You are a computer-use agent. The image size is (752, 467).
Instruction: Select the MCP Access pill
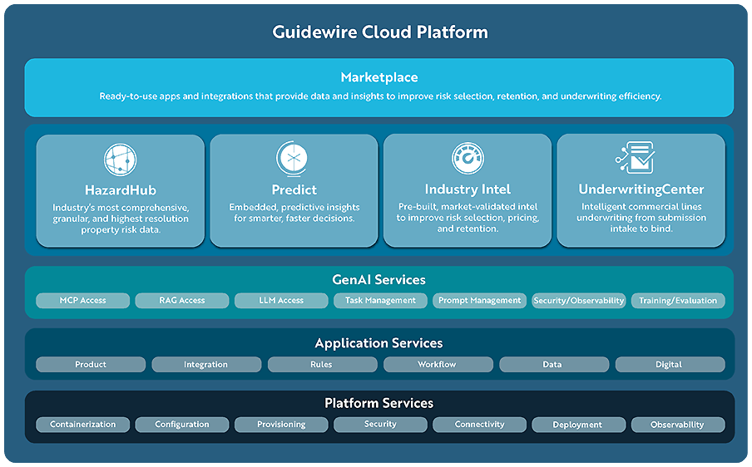(83, 301)
